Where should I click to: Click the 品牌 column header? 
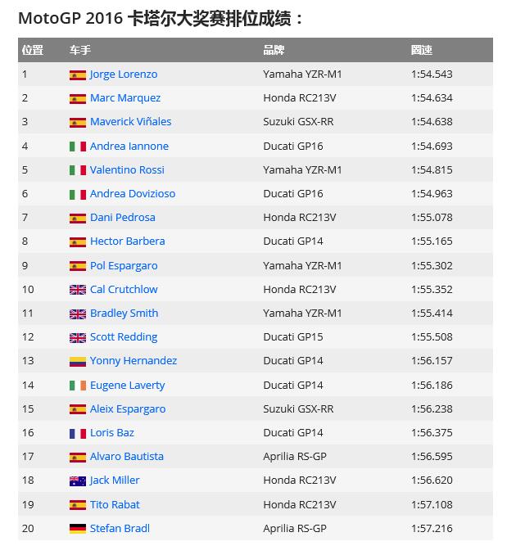coord(274,50)
